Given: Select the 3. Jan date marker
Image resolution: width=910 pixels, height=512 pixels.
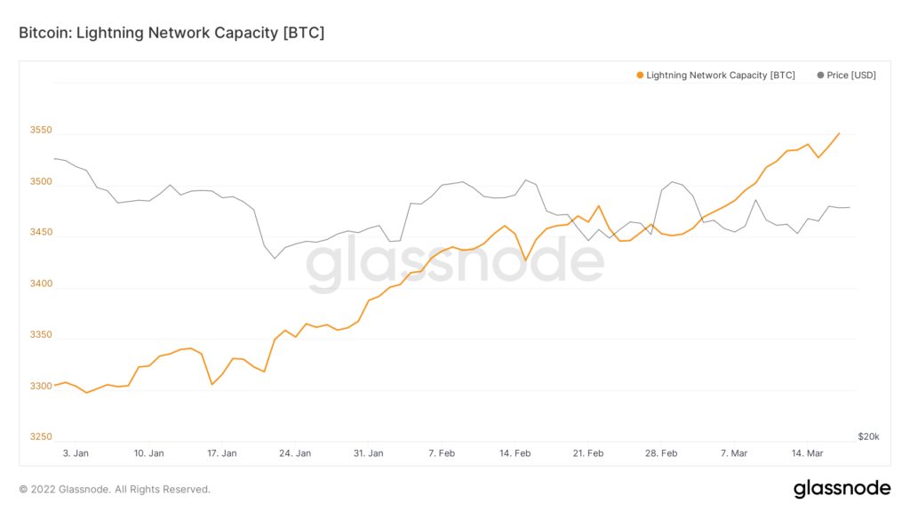Looking at the screenshot, I should [76, 453].
